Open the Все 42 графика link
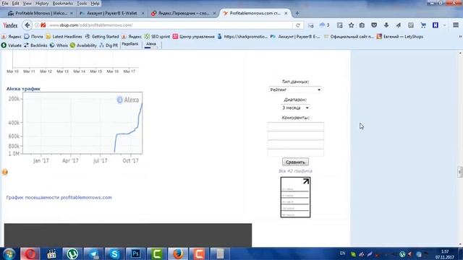The image size is (463, 260). click(x=295, y=171)
